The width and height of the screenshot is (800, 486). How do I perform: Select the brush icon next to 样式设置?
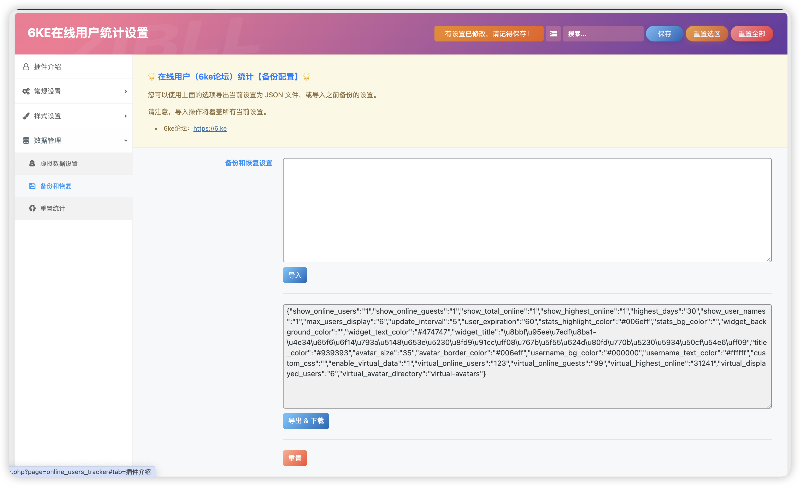[26, 116]
